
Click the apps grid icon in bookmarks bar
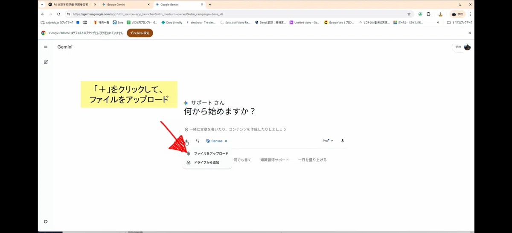(85, 23)
